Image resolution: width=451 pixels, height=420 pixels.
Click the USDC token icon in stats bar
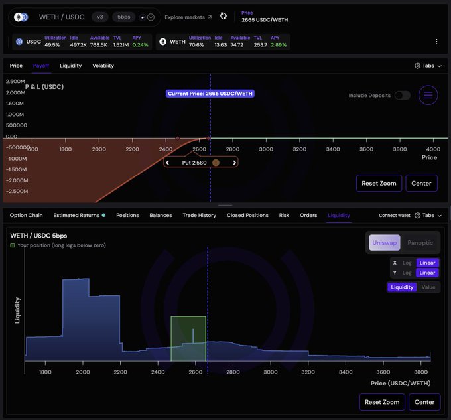(x=19, y=42)
